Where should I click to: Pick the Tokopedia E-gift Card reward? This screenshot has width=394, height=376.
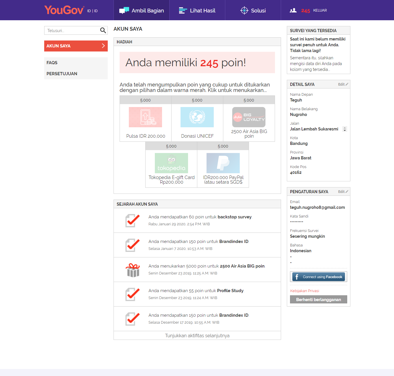click(x=171, y=163)
